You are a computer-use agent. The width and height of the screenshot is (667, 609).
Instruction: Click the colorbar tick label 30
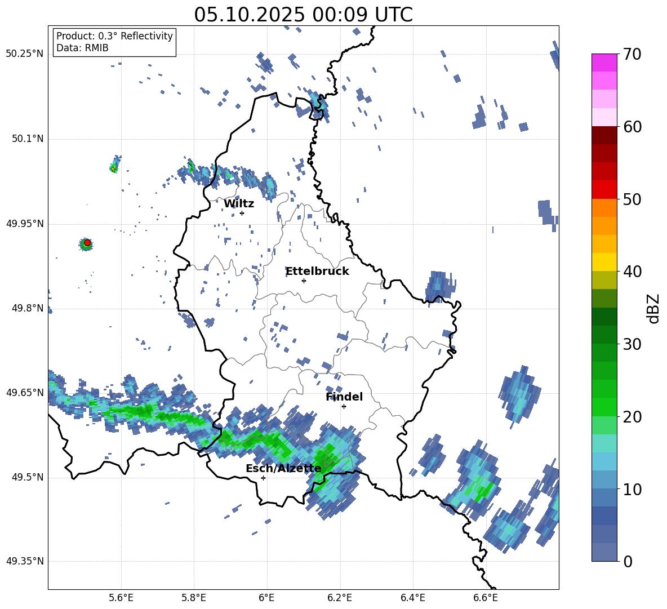(x=632, y=344)
